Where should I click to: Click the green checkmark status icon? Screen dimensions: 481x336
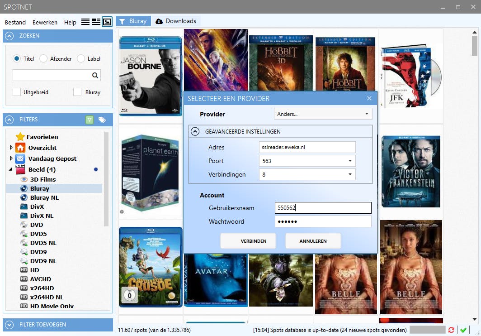[x=463, y=330]
